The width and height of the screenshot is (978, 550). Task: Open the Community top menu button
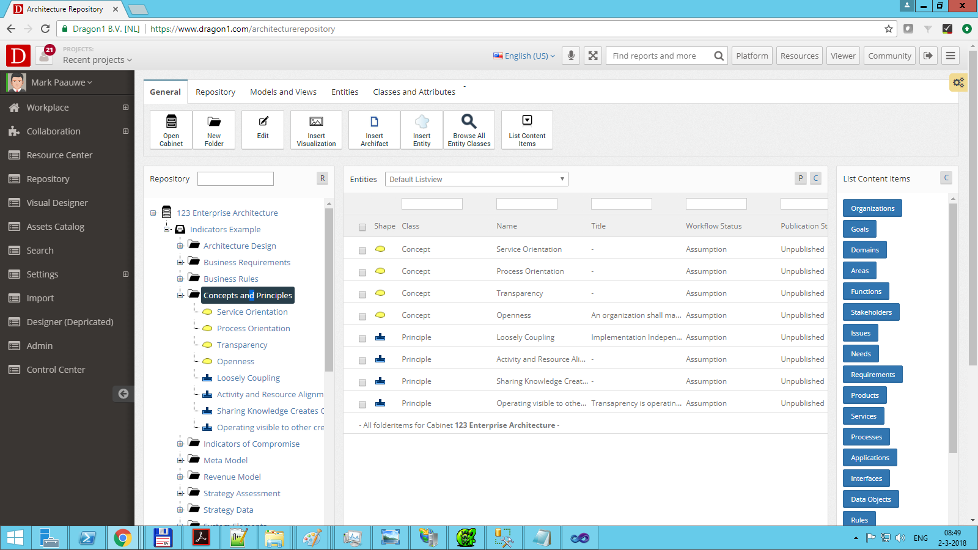click(889, 56)
